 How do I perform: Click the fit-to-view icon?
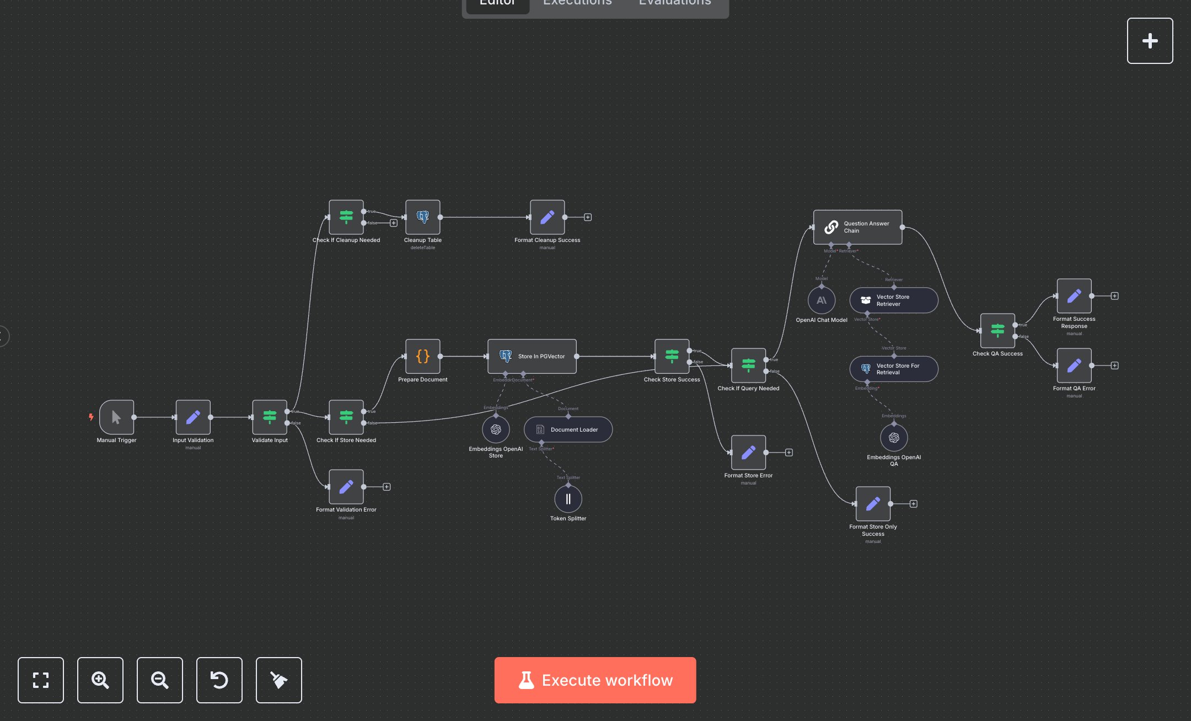(x=41, y=680)
